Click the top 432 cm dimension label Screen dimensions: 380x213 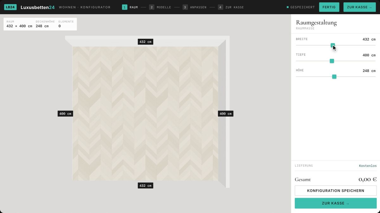coord(145,42)
